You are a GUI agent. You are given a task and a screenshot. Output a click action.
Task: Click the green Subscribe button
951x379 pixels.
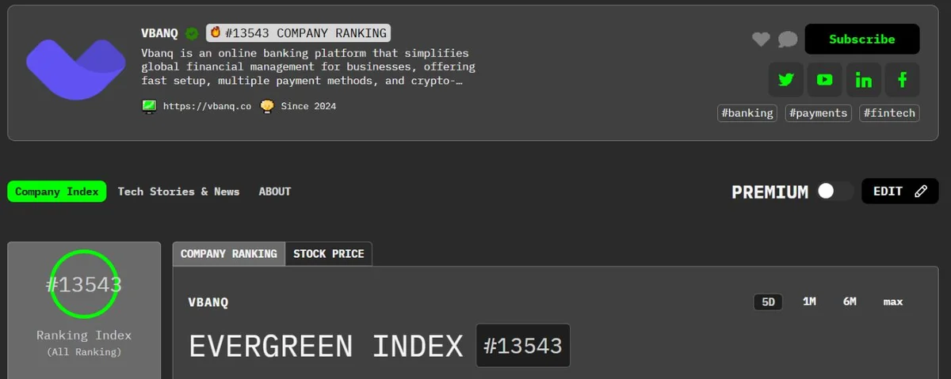point(862,39)
